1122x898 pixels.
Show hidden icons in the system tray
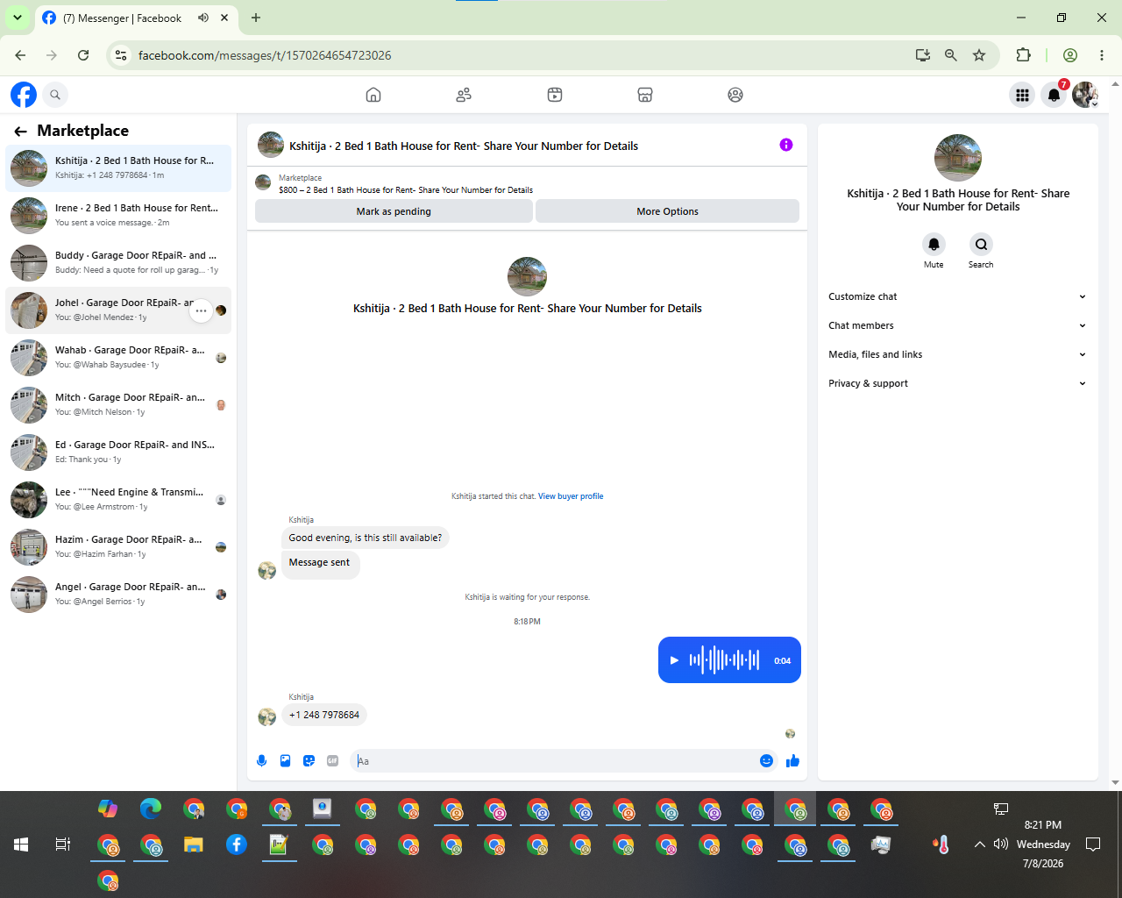pyautogui.click(x=979, y=845)
